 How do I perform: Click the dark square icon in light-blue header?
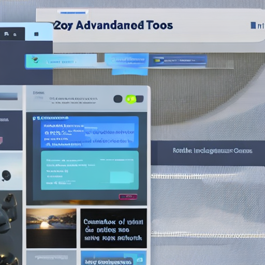tap(36, 34)
